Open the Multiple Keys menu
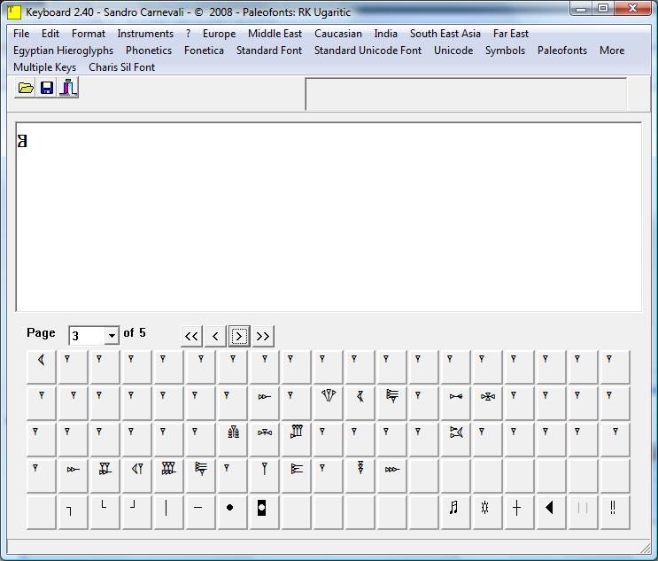The height and width of the screenshot is (561, 658). pyautogui.click(x=45, y=67)
